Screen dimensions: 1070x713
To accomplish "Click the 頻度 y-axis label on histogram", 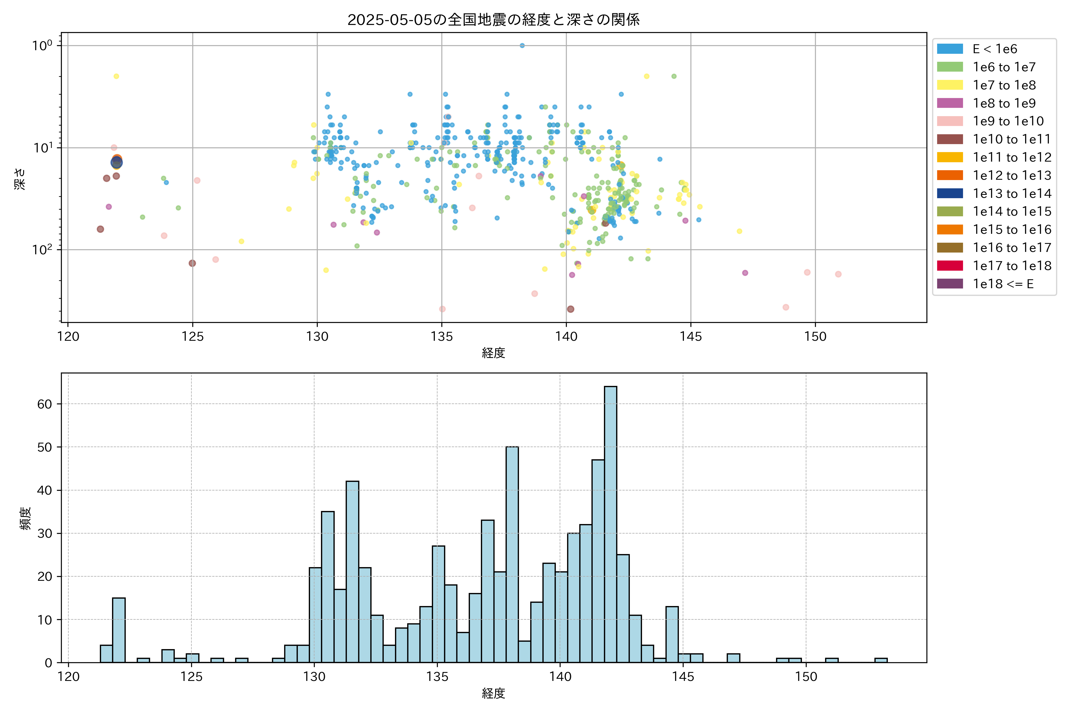I will (x=26, y=518).
